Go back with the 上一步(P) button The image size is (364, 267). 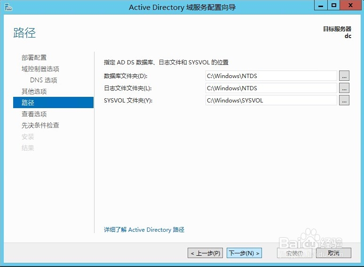coord(205,253)
